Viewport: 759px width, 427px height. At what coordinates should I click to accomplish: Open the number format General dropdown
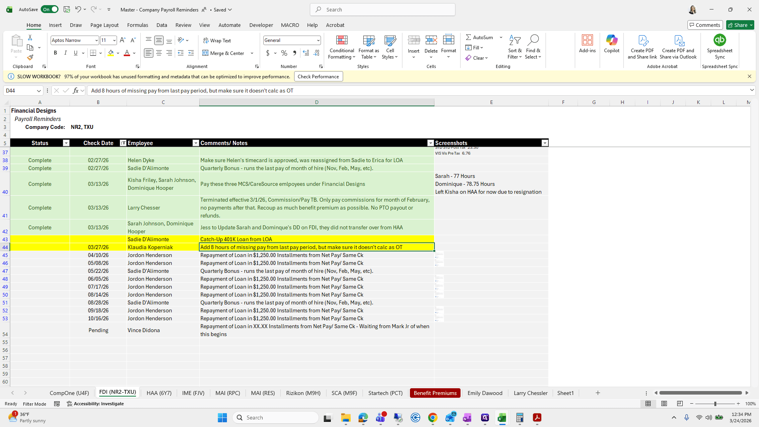318,40
